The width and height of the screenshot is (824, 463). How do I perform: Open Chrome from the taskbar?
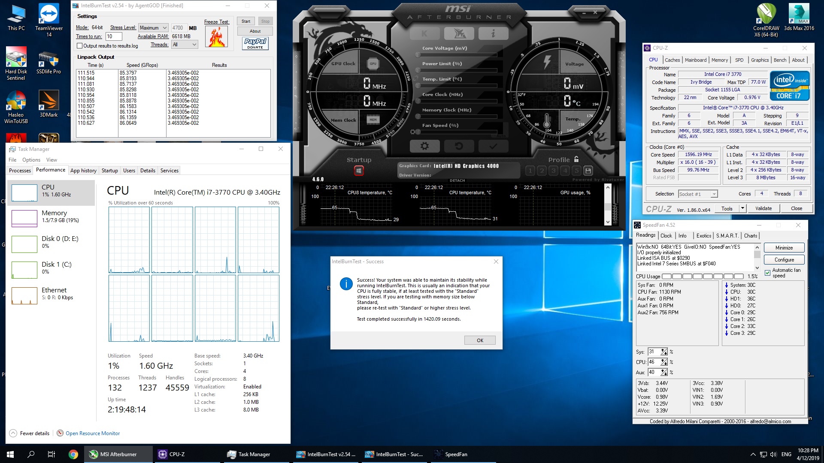[x=73, y=454]
